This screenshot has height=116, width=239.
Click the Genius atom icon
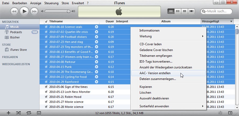pos(220,113)
